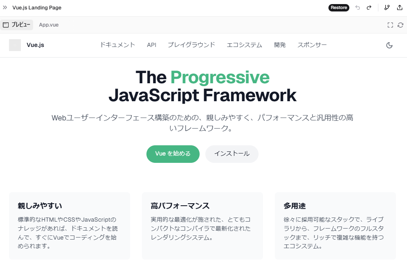Open the ドキュメント nav item
407x271 pixels.
click(x=117, y=45)
